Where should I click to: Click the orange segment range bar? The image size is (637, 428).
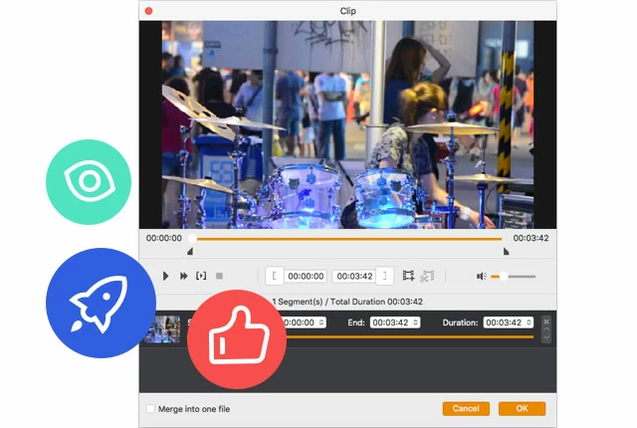pos(409,337)
